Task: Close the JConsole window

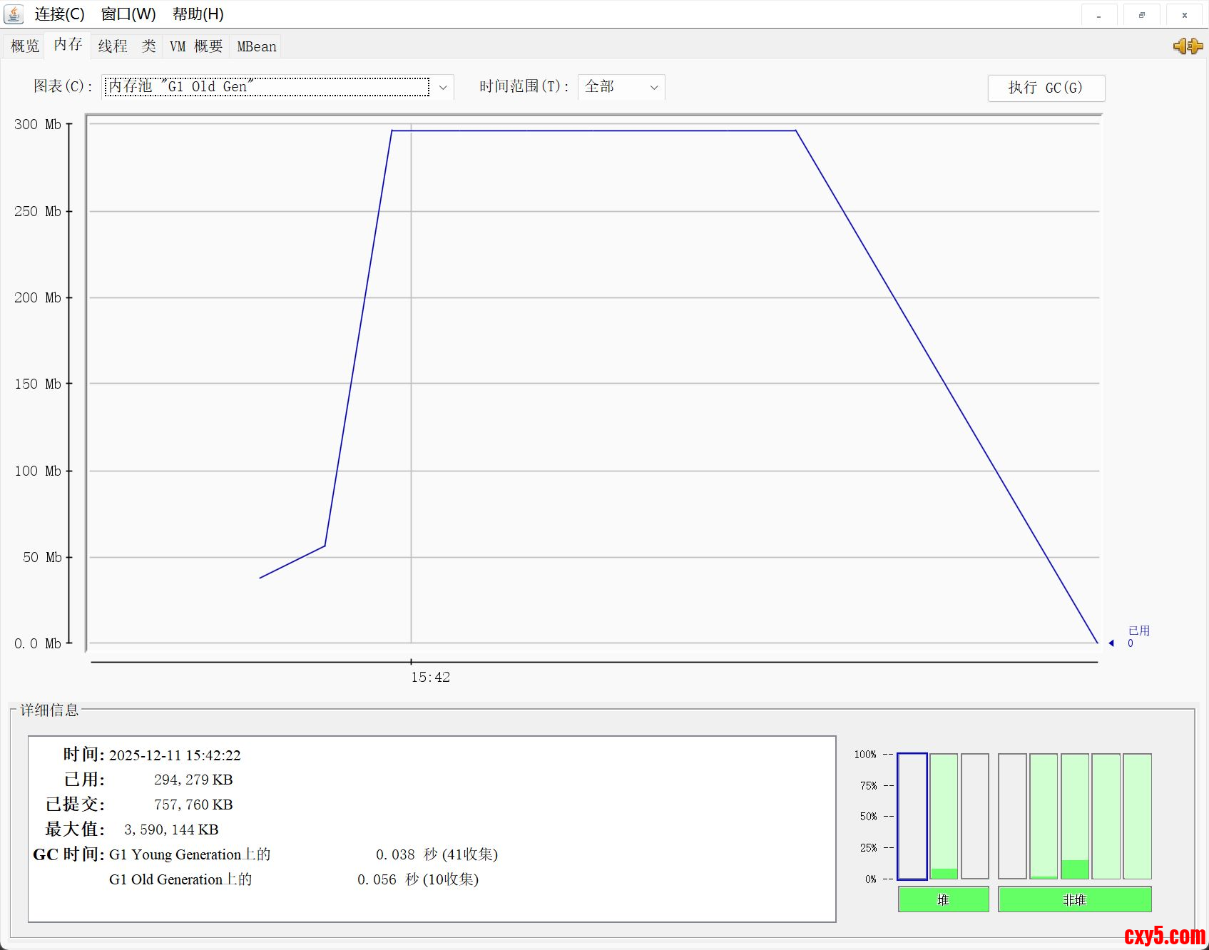Action: click(1184, 15)
